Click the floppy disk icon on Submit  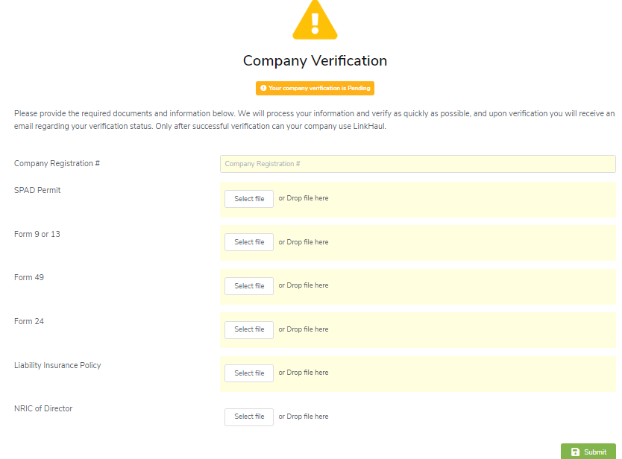[575, 452]
